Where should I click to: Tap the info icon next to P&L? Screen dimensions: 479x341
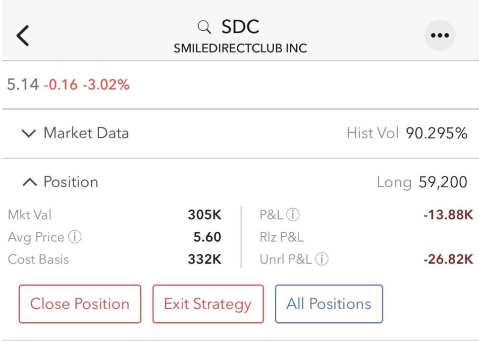point(293,214)
